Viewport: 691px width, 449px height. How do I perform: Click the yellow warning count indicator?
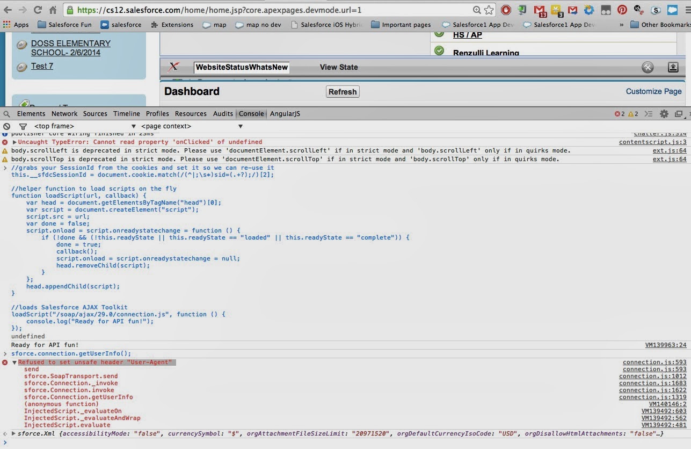tap(633, 114)
